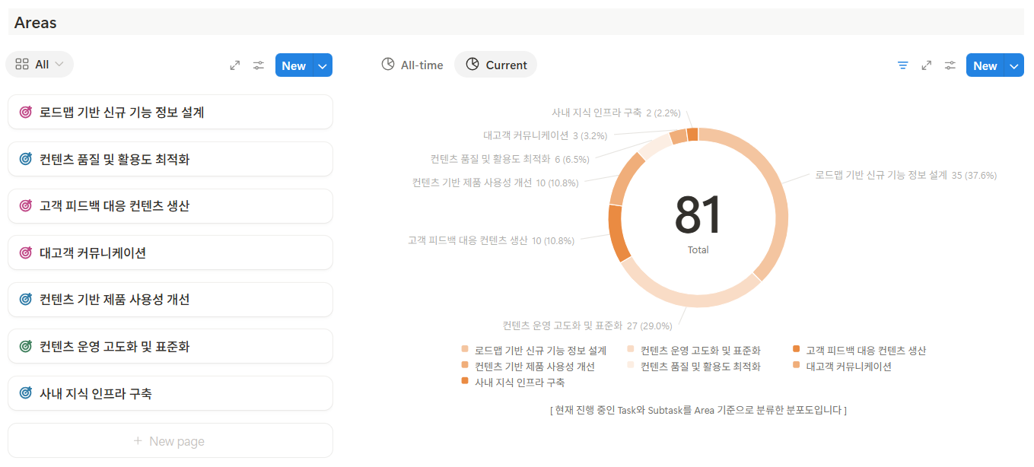Click the target icon beside 컨텐츠 운영 고도화 및 표준화 page
The width and height of the screenshot is (1034, 467).
pos(25,347)
